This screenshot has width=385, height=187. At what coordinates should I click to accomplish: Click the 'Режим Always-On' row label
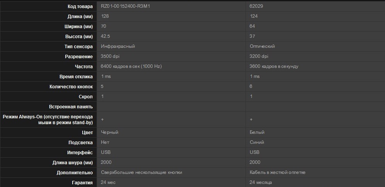click(48, 120)
